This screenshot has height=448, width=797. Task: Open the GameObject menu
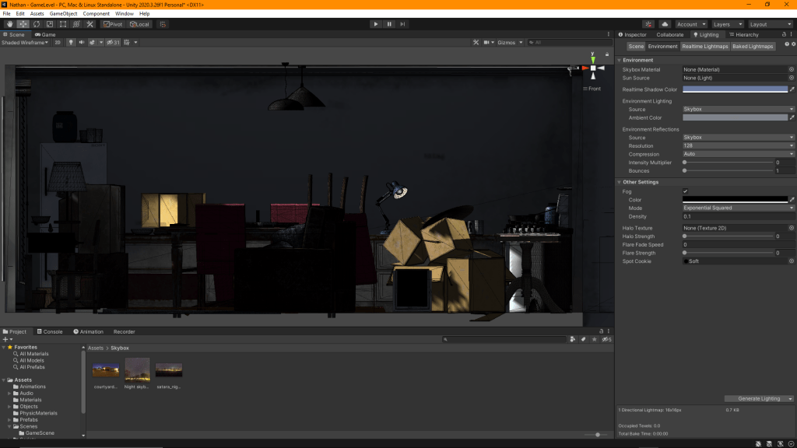coord(63,13)
